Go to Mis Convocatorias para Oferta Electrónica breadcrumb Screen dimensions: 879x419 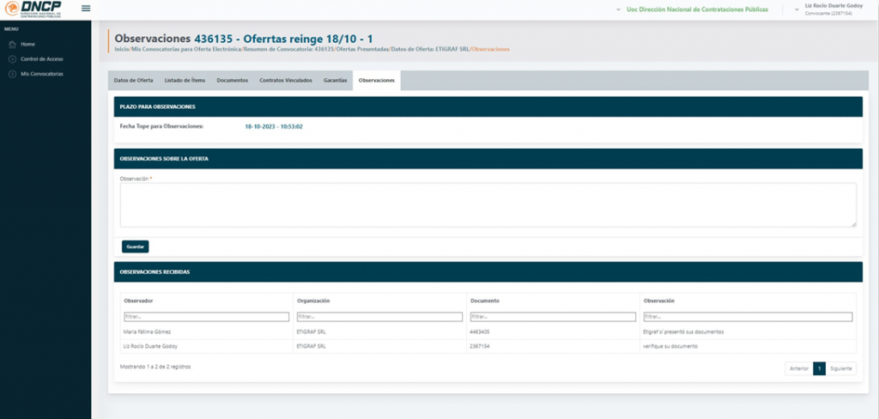click(186, 49)
